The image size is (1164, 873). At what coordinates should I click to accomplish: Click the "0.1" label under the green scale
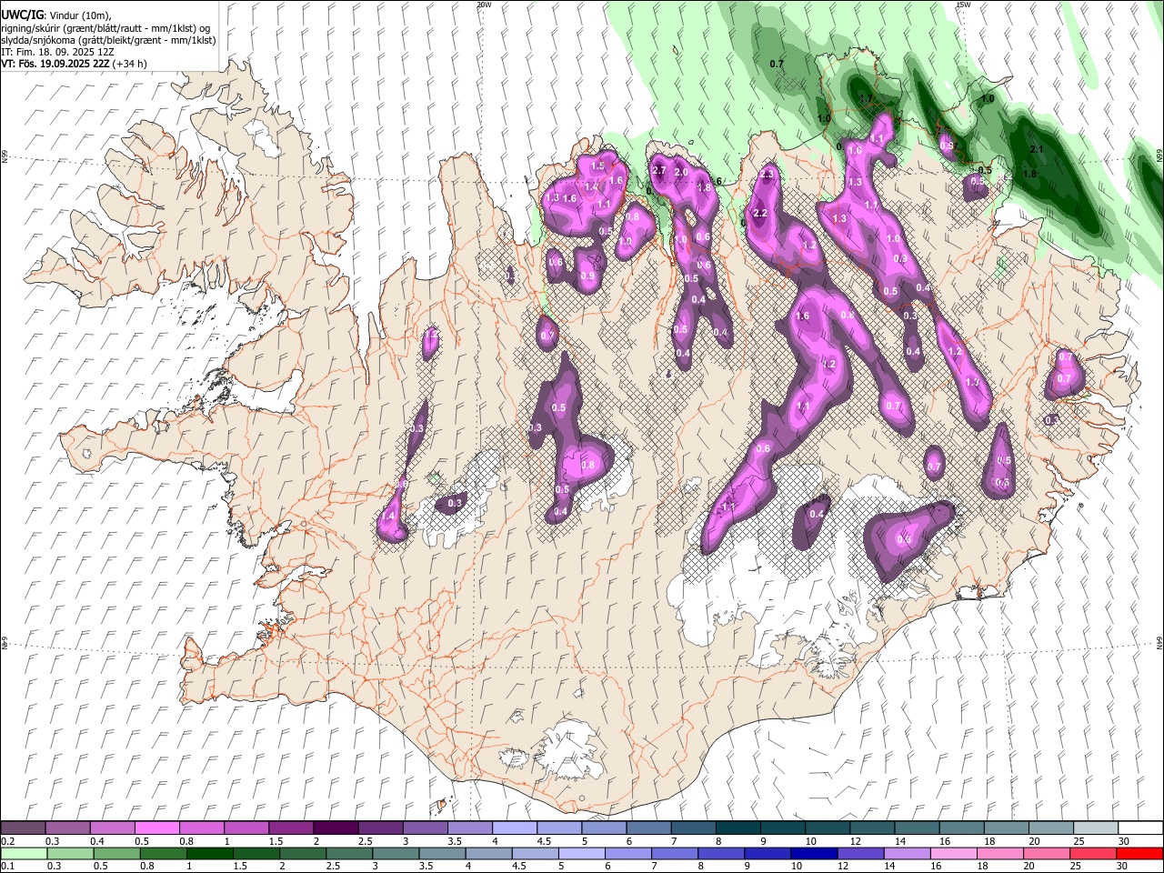[6, 866]
